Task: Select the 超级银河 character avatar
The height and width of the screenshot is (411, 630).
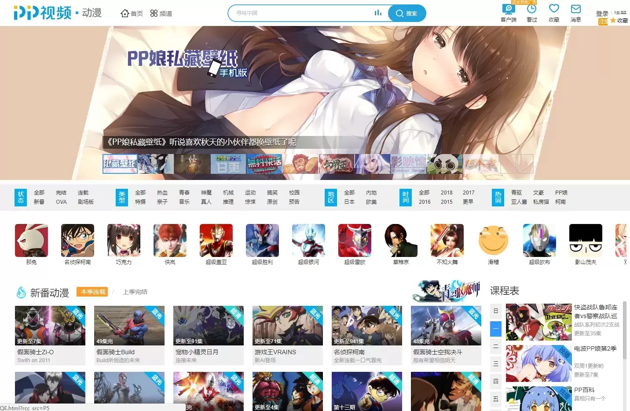Action: pyautogui.click(x=308, y=240)
